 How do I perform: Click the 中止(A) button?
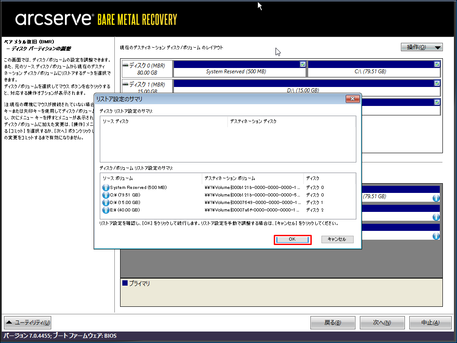pyautogui.click(x=431, y=323)
